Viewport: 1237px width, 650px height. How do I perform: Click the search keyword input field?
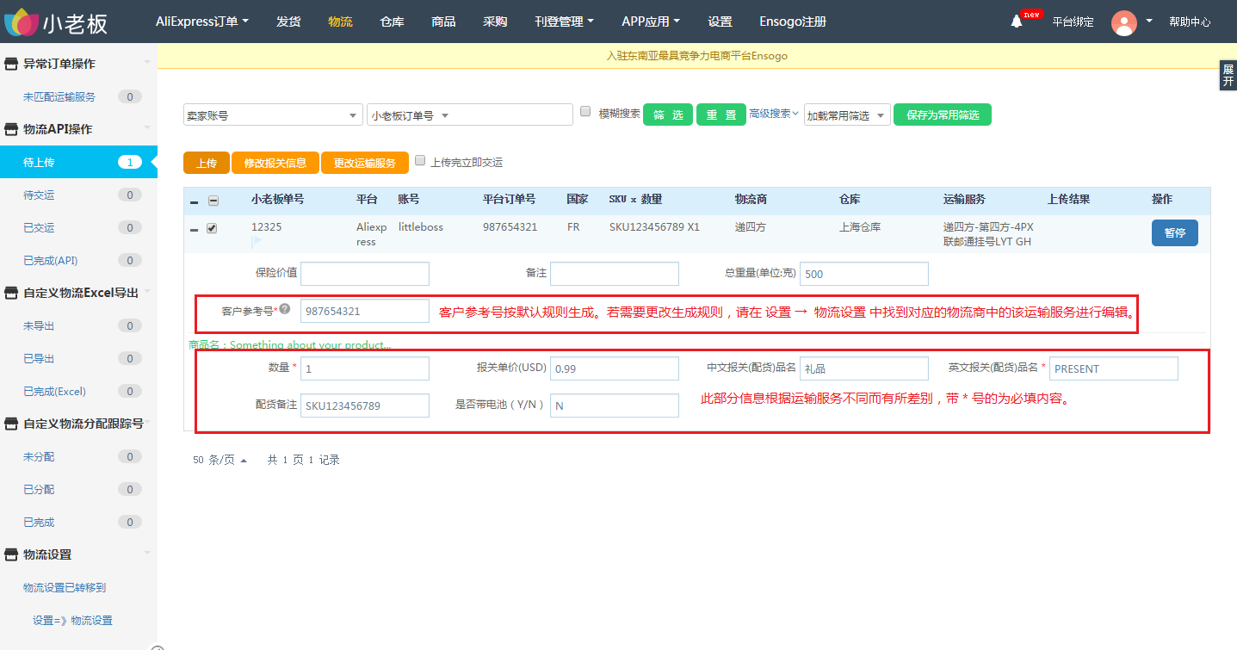(x=513, y=115)
